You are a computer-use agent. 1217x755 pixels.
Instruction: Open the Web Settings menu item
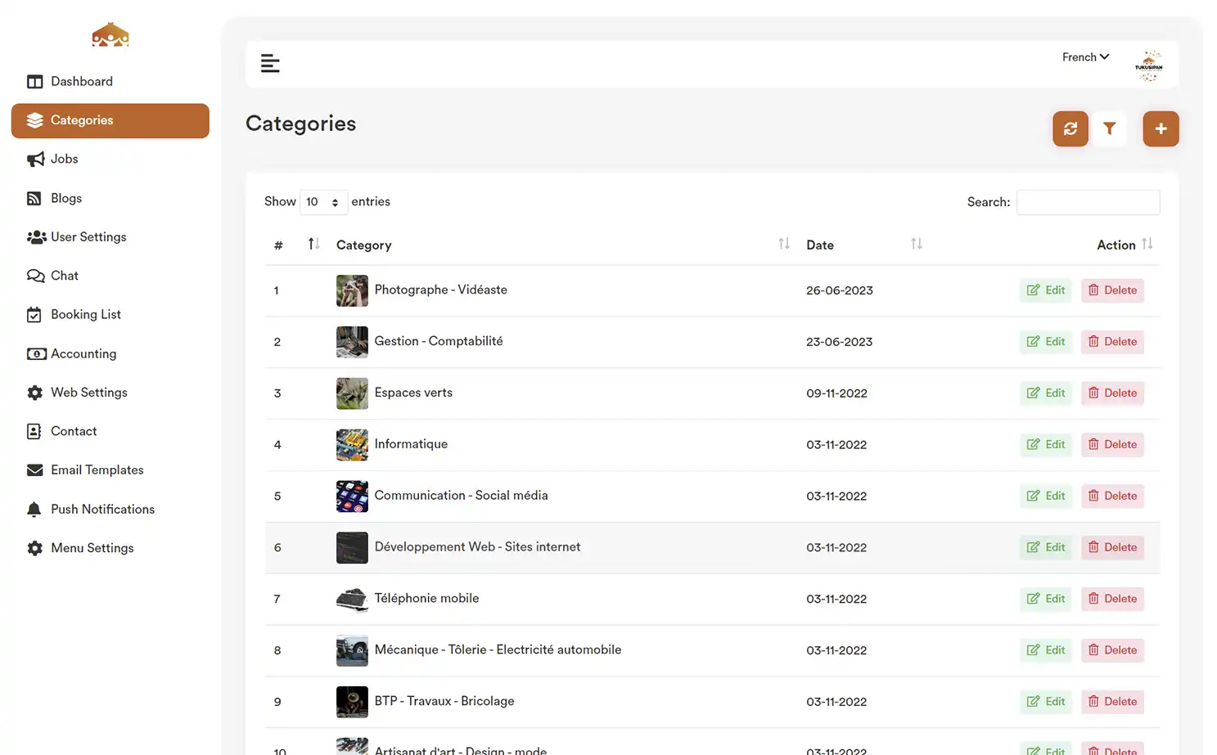(88, 392)
